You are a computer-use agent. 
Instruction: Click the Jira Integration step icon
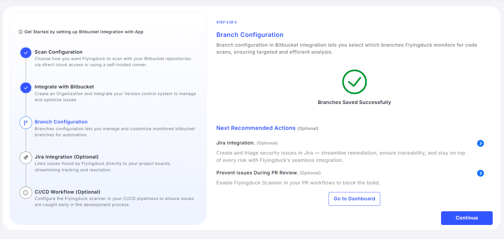tap(26, 158)
